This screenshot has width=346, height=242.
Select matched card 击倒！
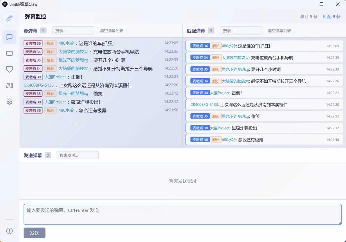coord(264,93)
